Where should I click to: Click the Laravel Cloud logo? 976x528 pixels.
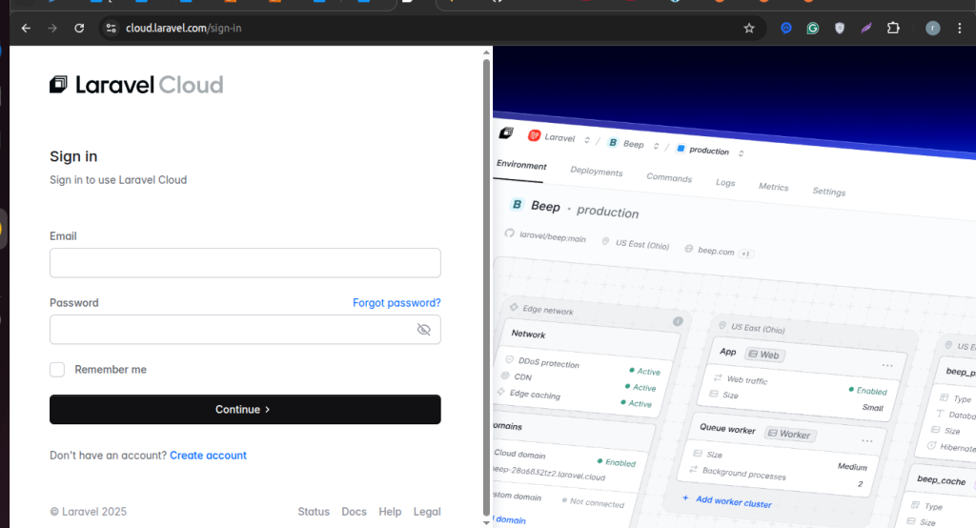point(136,85)
